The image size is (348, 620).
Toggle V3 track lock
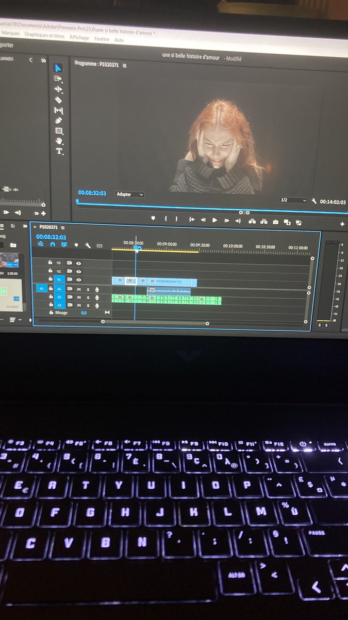tap(50, 262)
